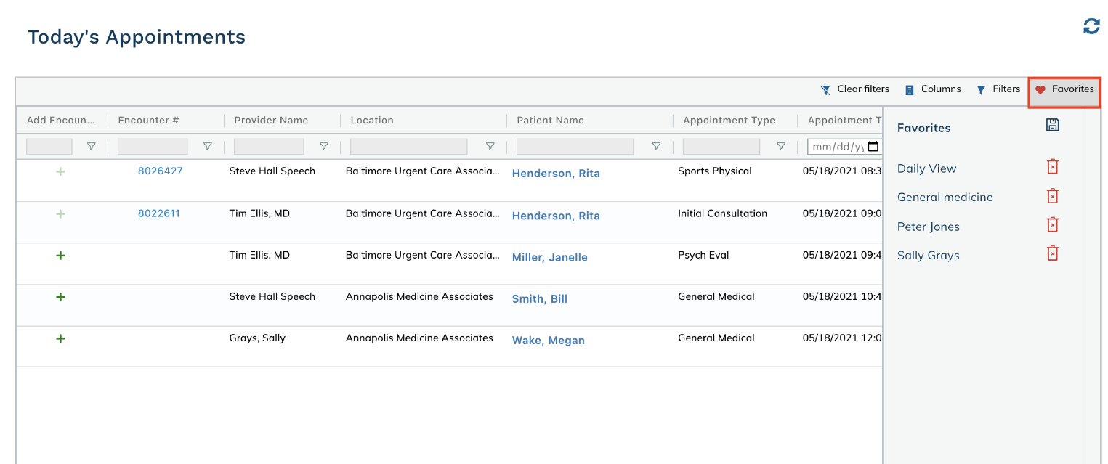This screenshot has height=464, width=1108.
Task: Delete the Daily View favorite
Action: (x=1052, y=166)
